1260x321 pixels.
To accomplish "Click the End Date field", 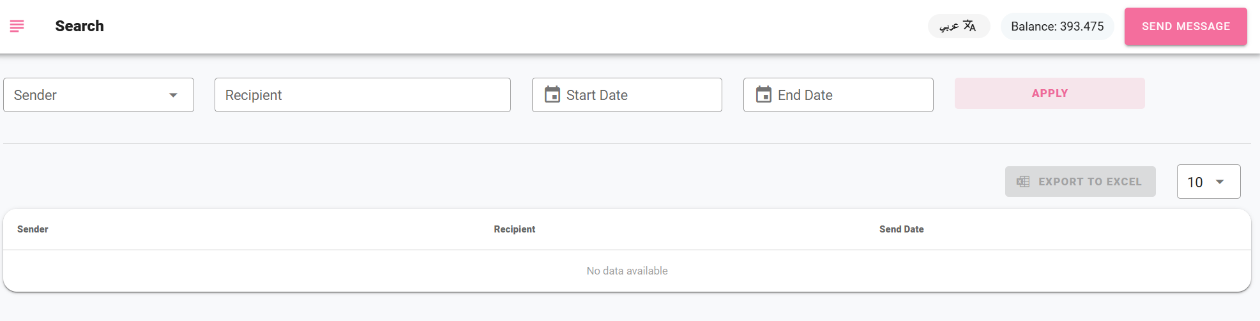I will (x=839, y=95).
